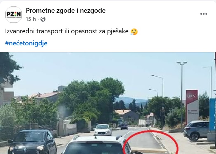Click the silver oncoming car
The image size is (216, 154).
coord(102,130)
